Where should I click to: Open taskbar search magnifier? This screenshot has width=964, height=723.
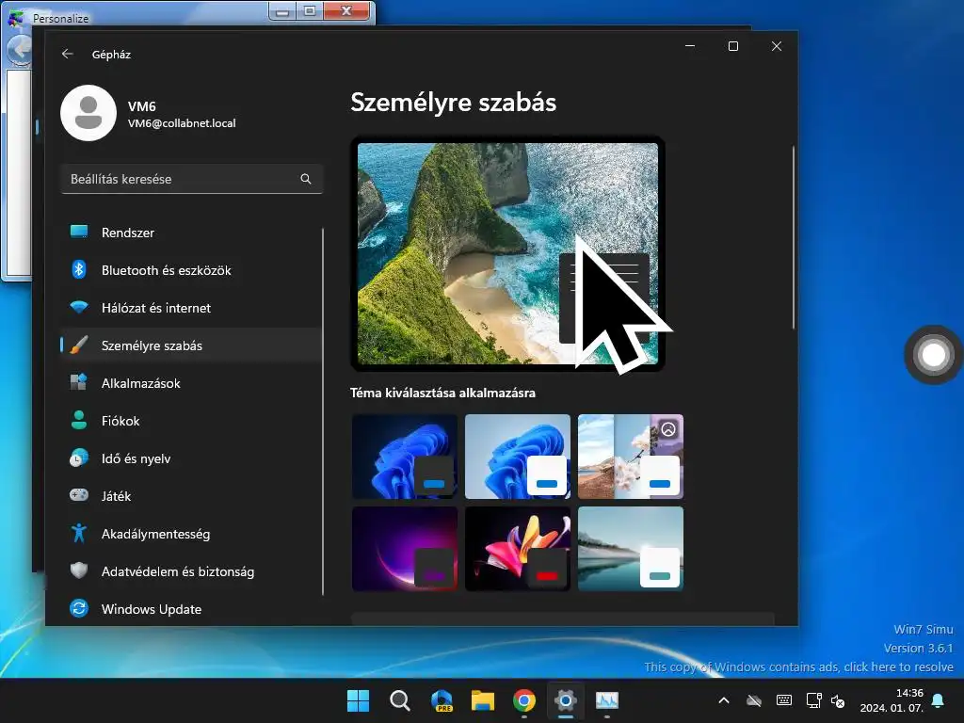point(399,700)
